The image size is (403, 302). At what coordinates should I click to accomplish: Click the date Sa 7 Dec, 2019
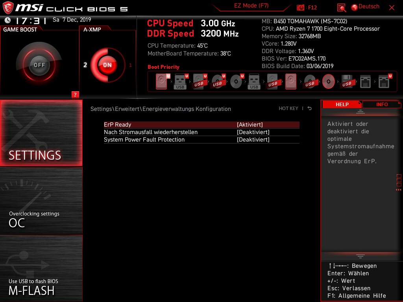click(x=72, y=20)
